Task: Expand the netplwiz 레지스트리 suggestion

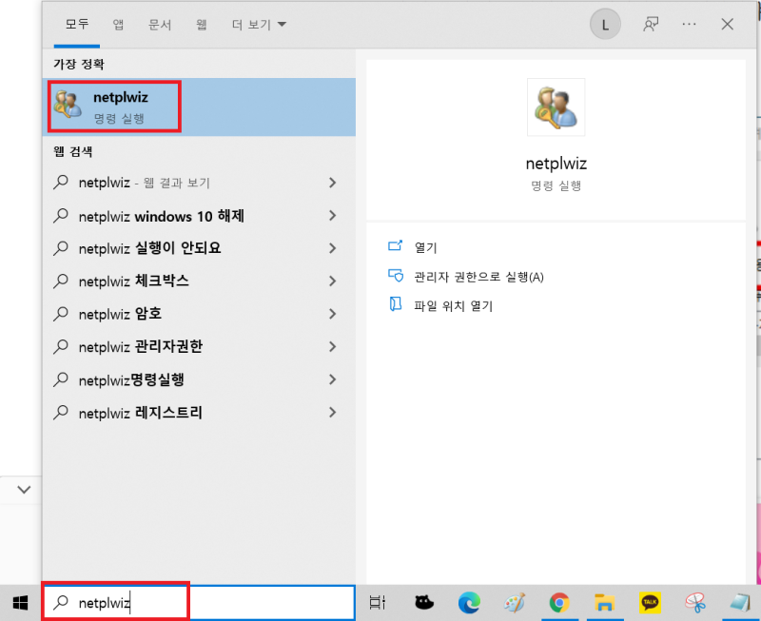Action: [331, 413]
